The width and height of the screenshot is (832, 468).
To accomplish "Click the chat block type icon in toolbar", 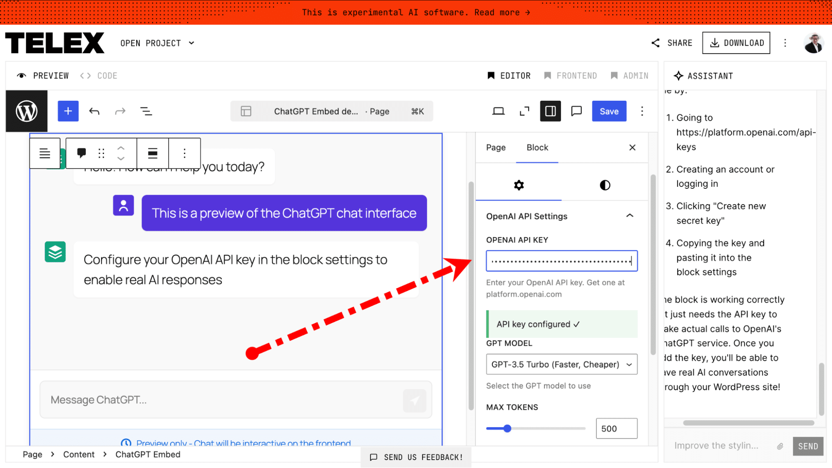I will pyautogui.click(x=82, y=153).
